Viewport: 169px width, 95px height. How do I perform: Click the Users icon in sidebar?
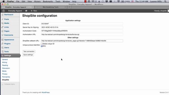coord(3,47)
